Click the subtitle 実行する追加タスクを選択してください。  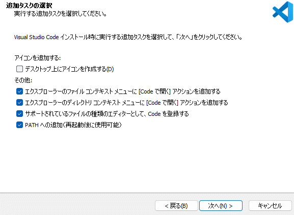point(61,14)
